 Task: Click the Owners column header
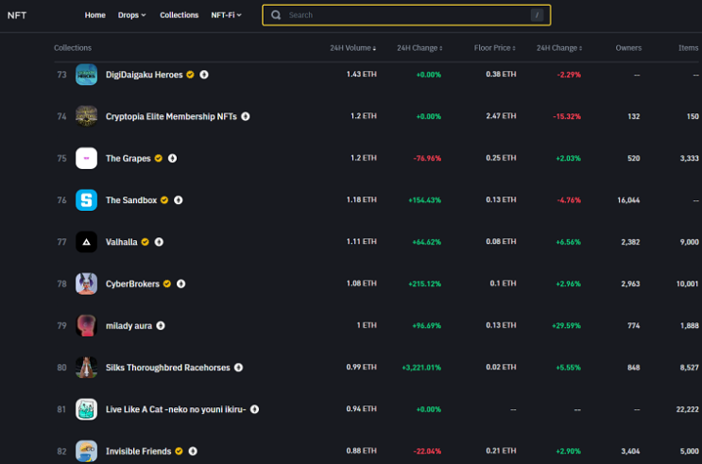click(x=628, y=48)
